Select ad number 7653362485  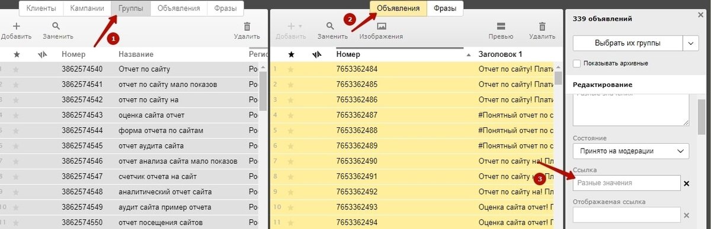coord(357,85)
